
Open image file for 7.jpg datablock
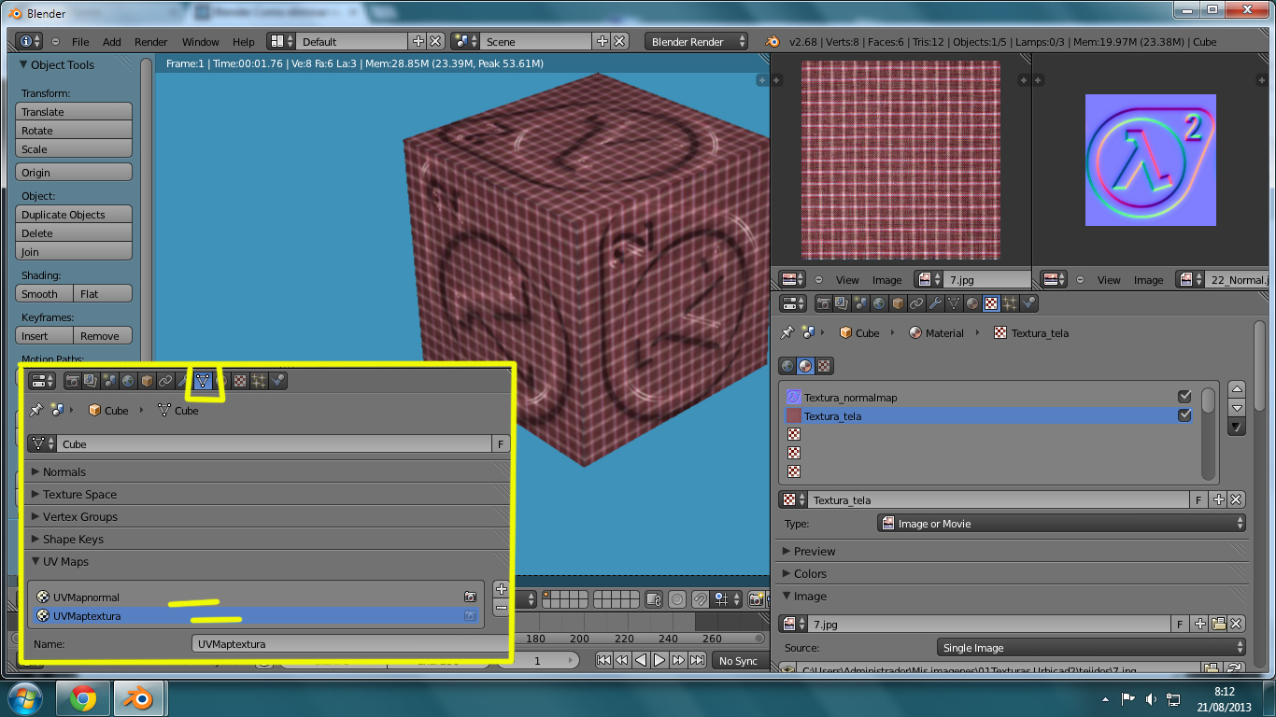tap(1218, 624)
